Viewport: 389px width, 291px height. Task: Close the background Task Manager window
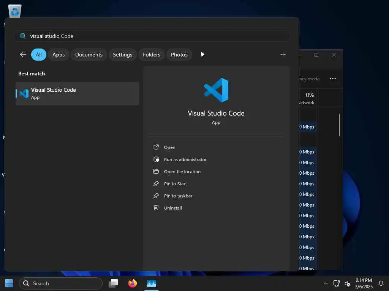[x=334, y=55]
